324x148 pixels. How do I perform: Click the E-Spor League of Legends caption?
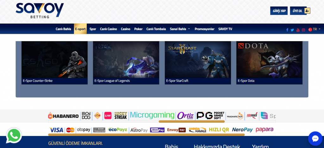112,81
